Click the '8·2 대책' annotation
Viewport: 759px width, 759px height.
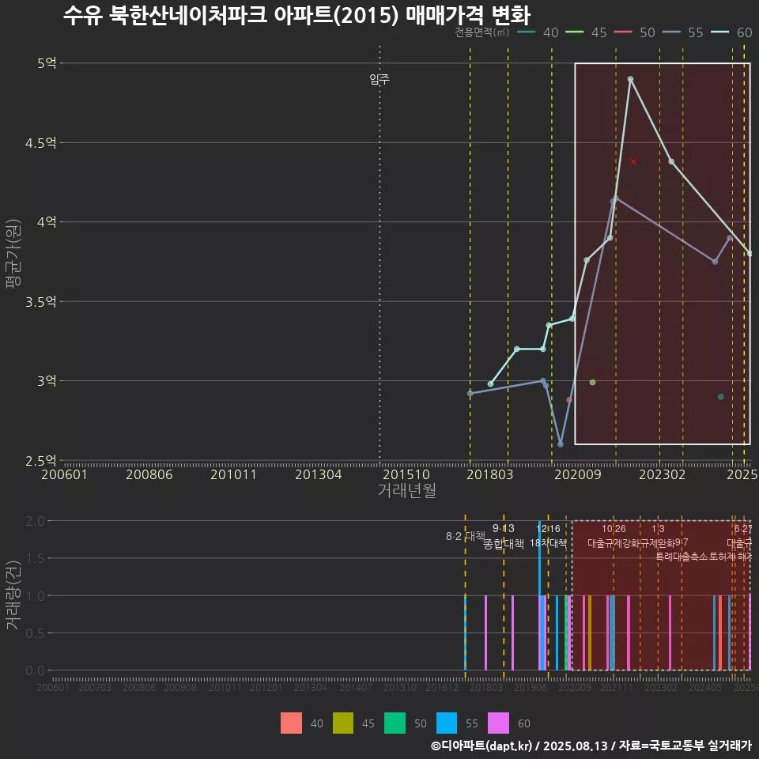(466, 536)
